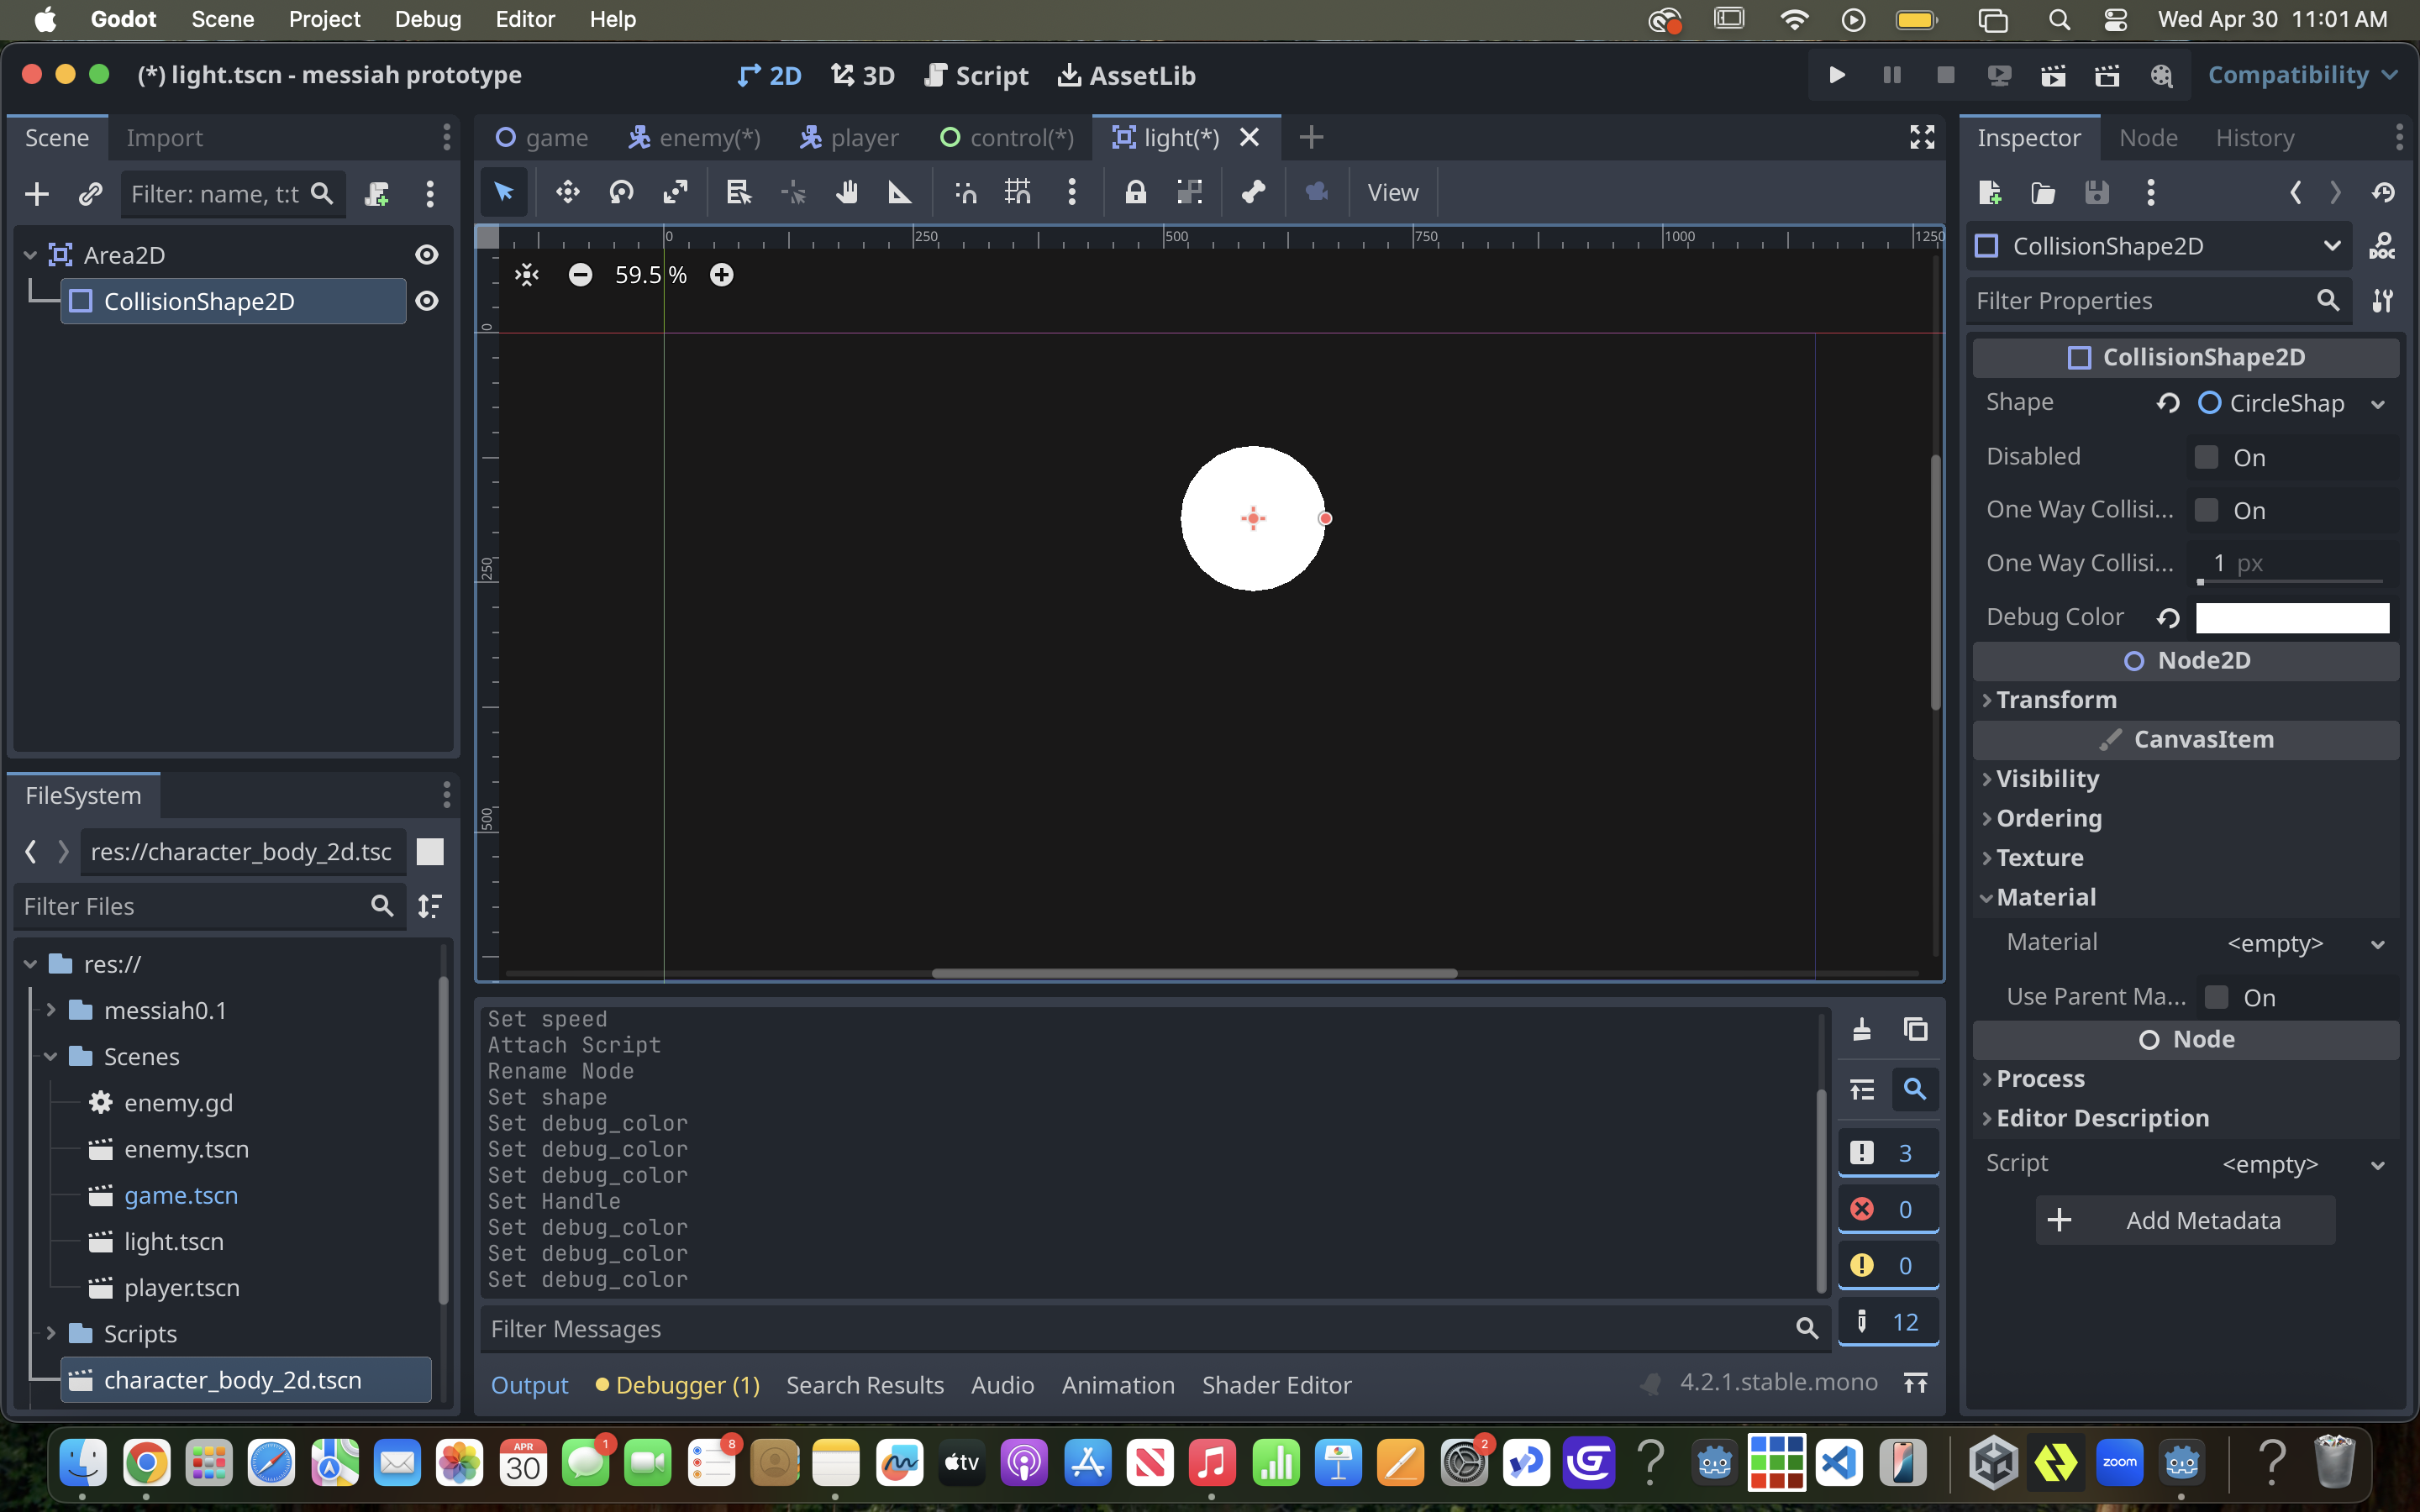Viewport: 2420px width, 1512px height.
Task: Hide the Area2D node in the scene tree
Action: coord(427,255)
